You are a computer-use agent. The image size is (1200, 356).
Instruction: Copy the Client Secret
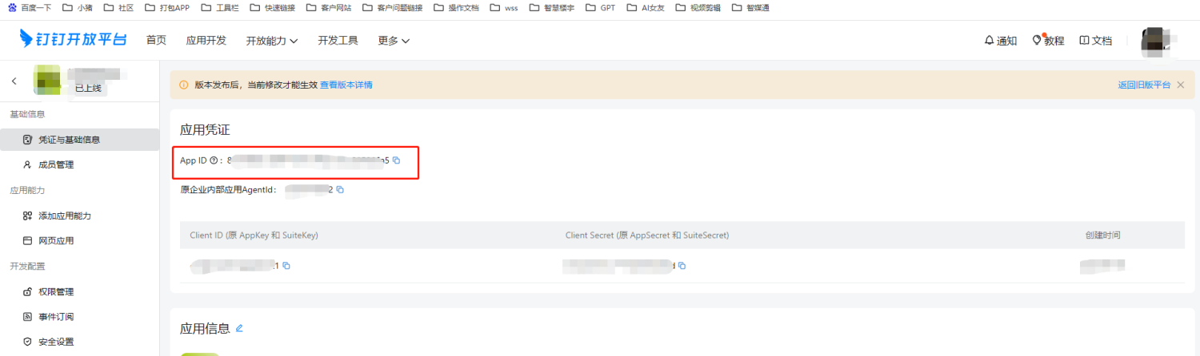(682, 265)
